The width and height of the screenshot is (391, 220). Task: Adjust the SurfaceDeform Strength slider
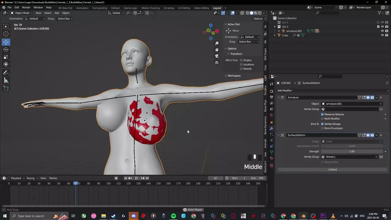click(352, 152)
